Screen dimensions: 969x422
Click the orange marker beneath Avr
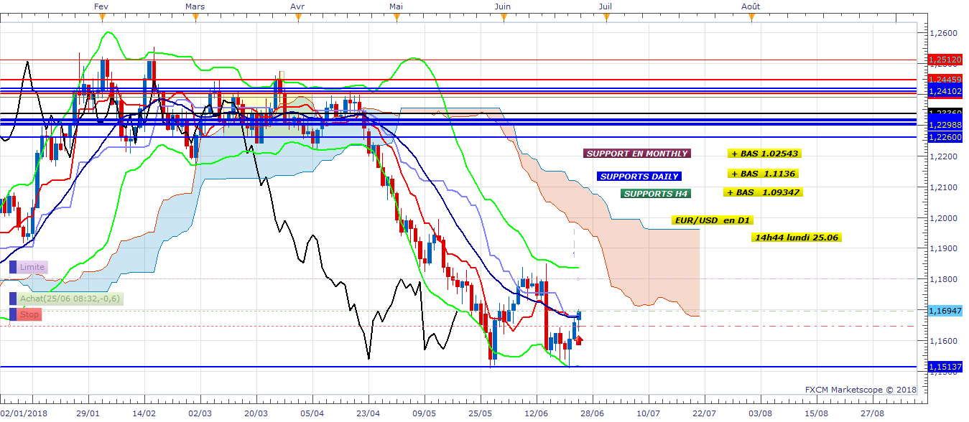click(296, 18)
